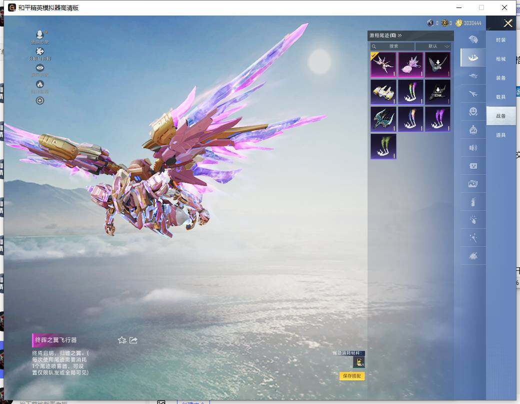This screenshot has width=520, height=404.
Task: Select the drone category icon
Action: [x=473, y=76]
